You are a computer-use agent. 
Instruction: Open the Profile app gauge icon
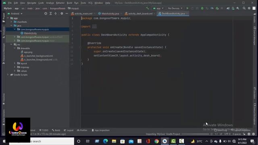tap(212, 8)
